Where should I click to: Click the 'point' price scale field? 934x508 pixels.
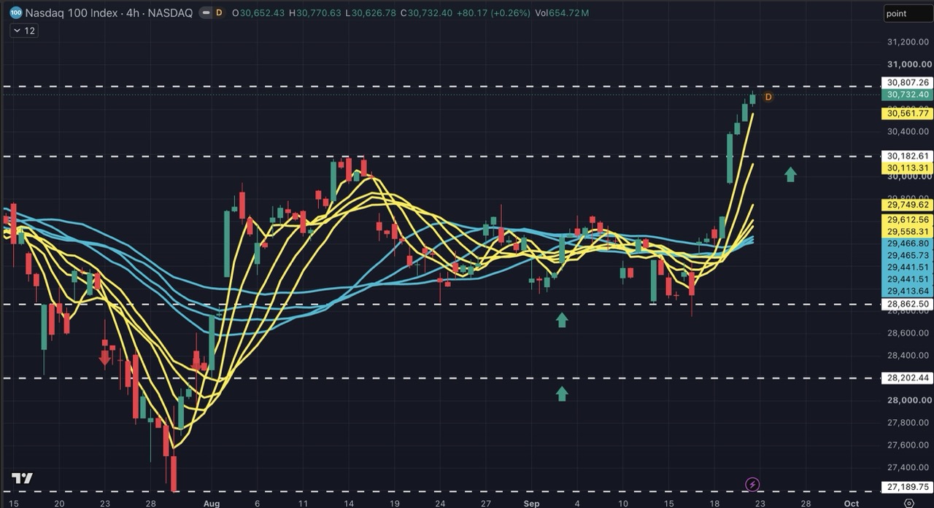click(x=907, y=13)
